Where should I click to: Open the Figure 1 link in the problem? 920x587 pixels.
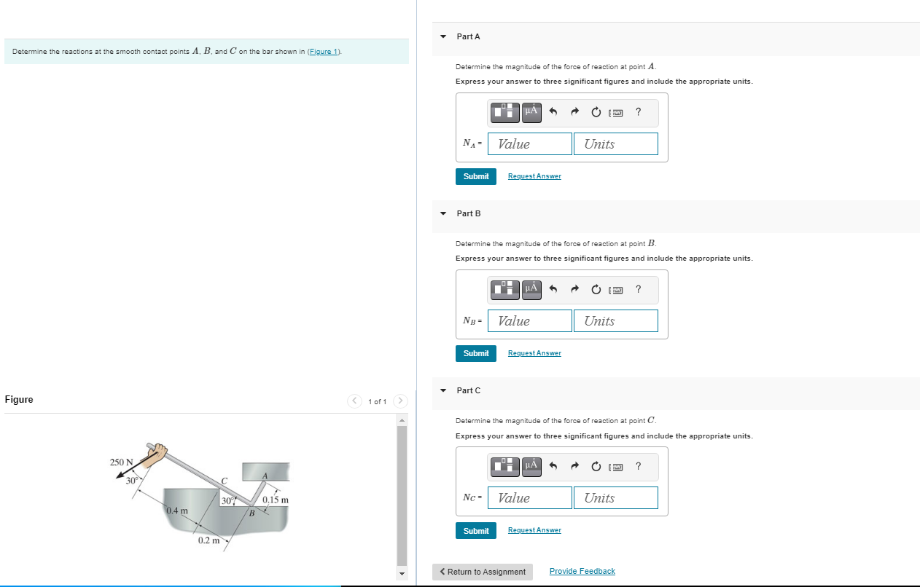(x=323, y=51)
